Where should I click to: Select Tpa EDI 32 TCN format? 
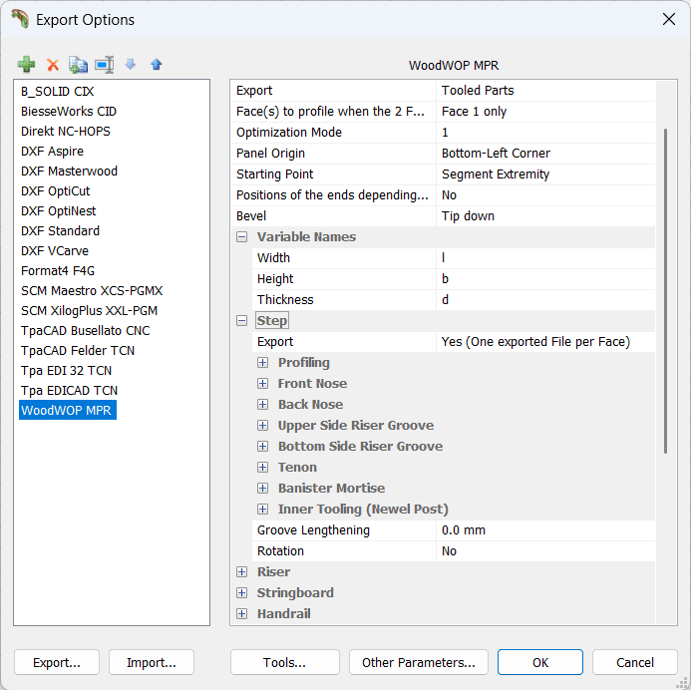coord(66,371)
